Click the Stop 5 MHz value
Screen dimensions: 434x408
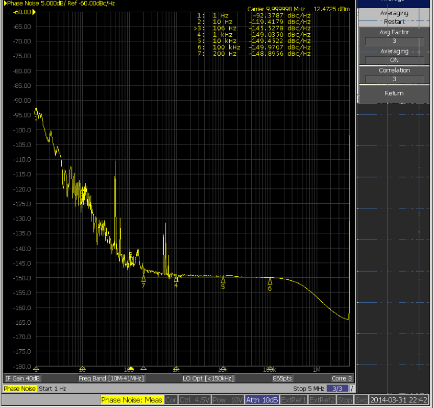click(308, 389)
